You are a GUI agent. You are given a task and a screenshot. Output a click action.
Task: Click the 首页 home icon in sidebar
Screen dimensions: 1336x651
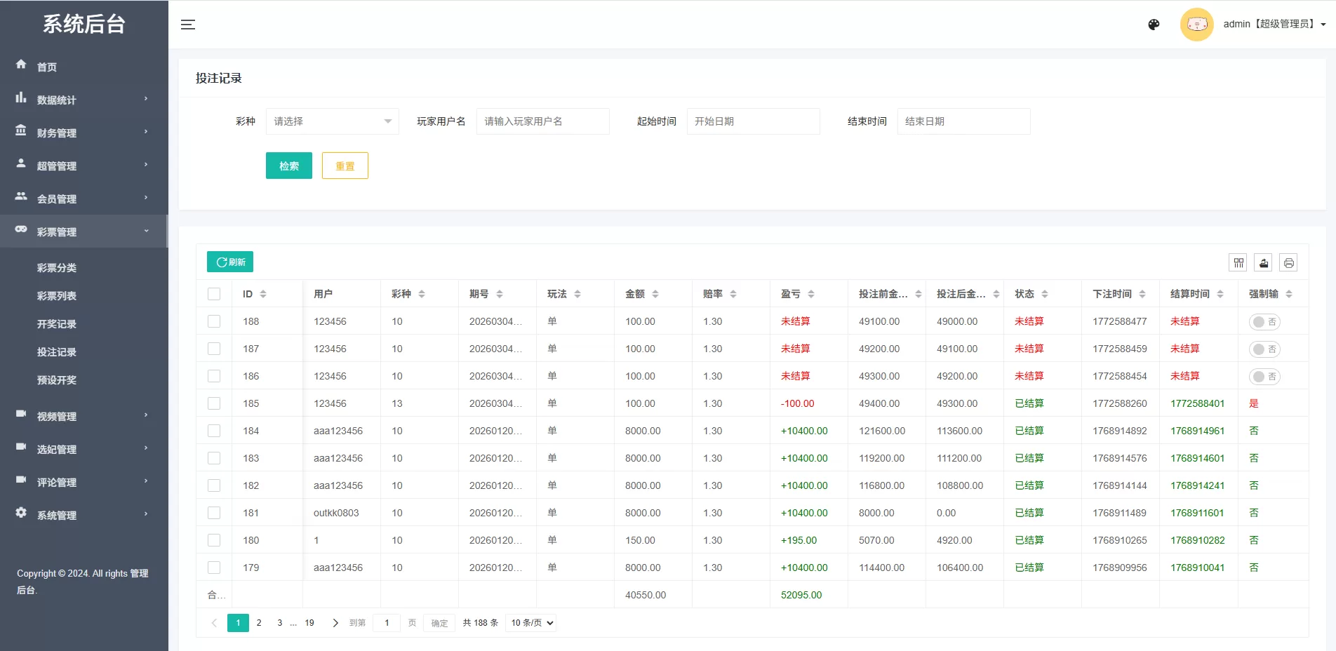[x=21, y=65]
